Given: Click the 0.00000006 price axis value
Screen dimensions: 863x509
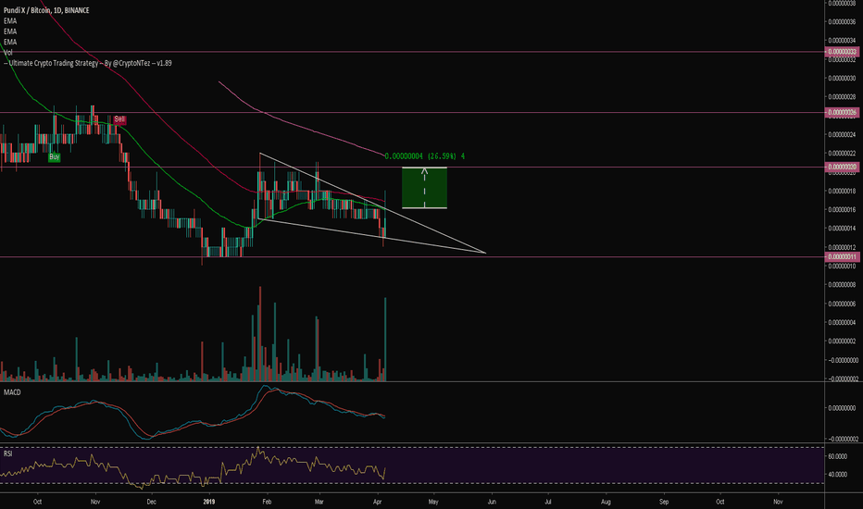Looking at the screenshot, I should click(x=842, y=304).
